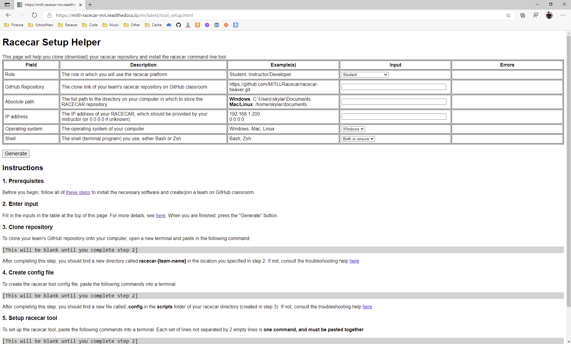Image resolution: width=571 pixels, height=344 pixels.
Task: Open the Operating system dropdown showing Windows
Action: (353, 129)
